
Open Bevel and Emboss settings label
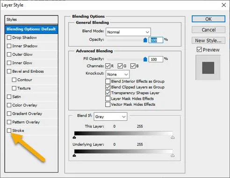28,71
